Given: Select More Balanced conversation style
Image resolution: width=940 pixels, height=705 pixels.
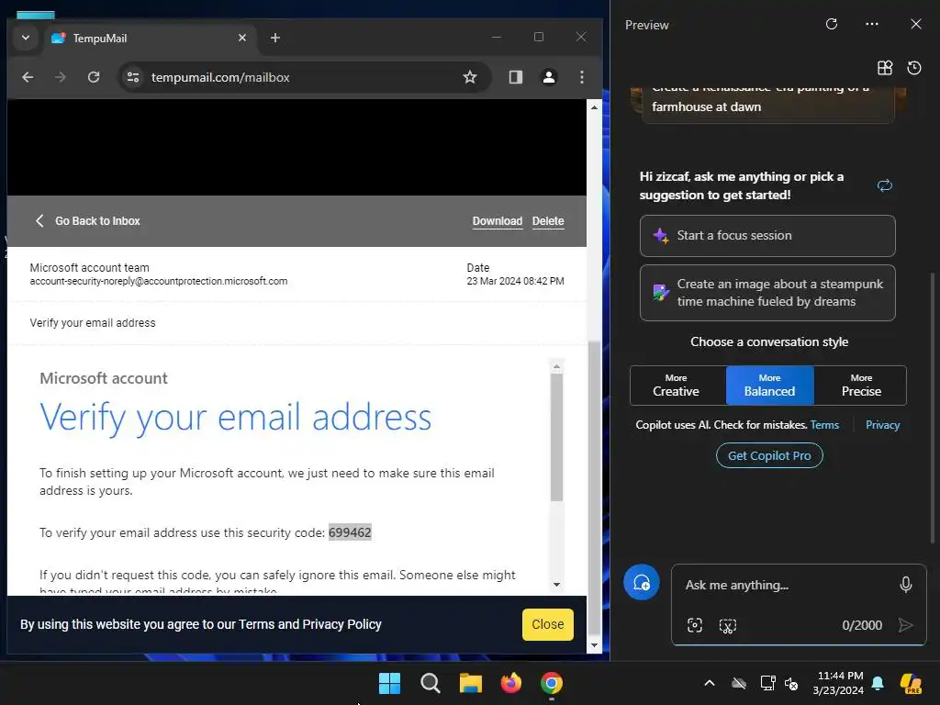Looking at the screenshot, I should click(x=770, y=386).
